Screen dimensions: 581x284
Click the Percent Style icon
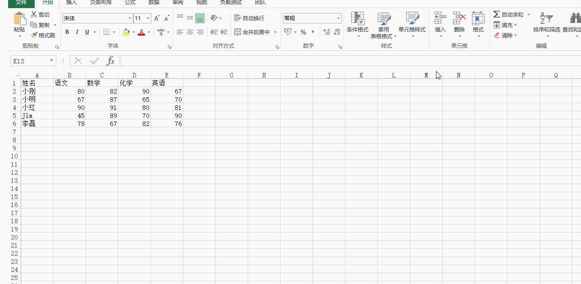[x=304, y=32]
